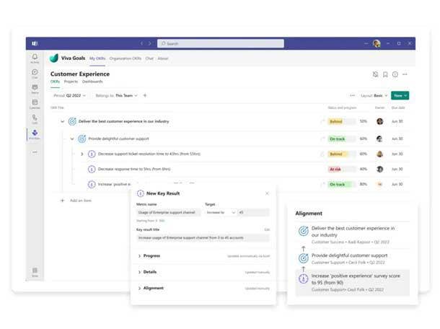
Task: Expand the Progress section in New Key Result
Action: tap(151, 255)
